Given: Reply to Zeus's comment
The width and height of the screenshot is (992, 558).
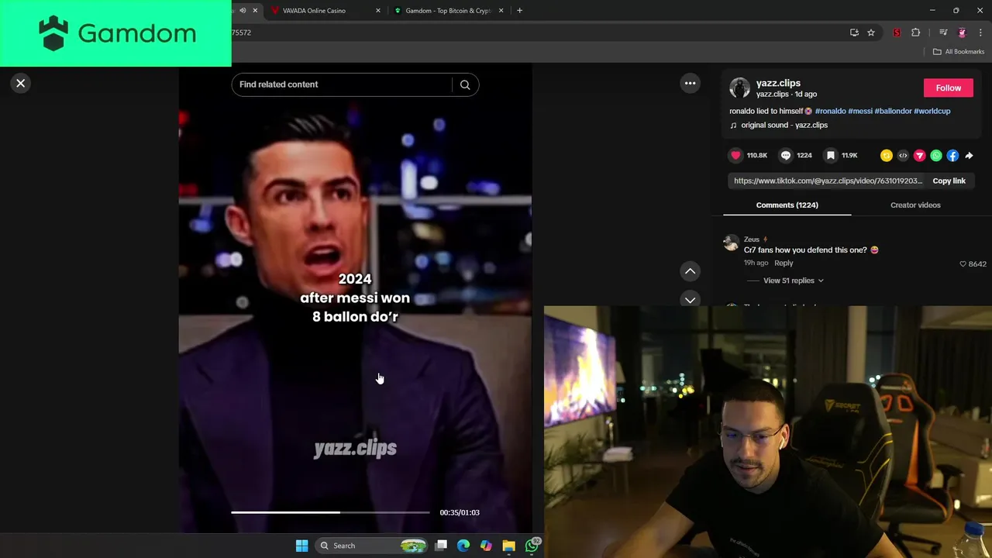Looking at the screenshot, I should click(784, 263).
